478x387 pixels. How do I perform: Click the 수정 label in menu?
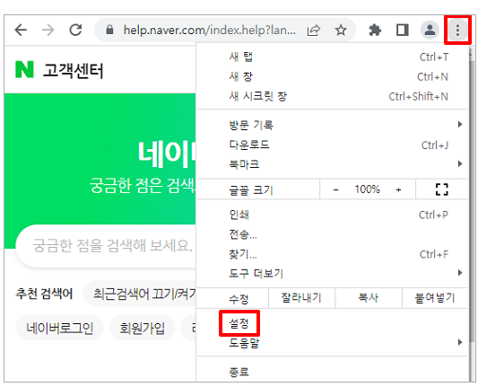click(x=239, y=298)
